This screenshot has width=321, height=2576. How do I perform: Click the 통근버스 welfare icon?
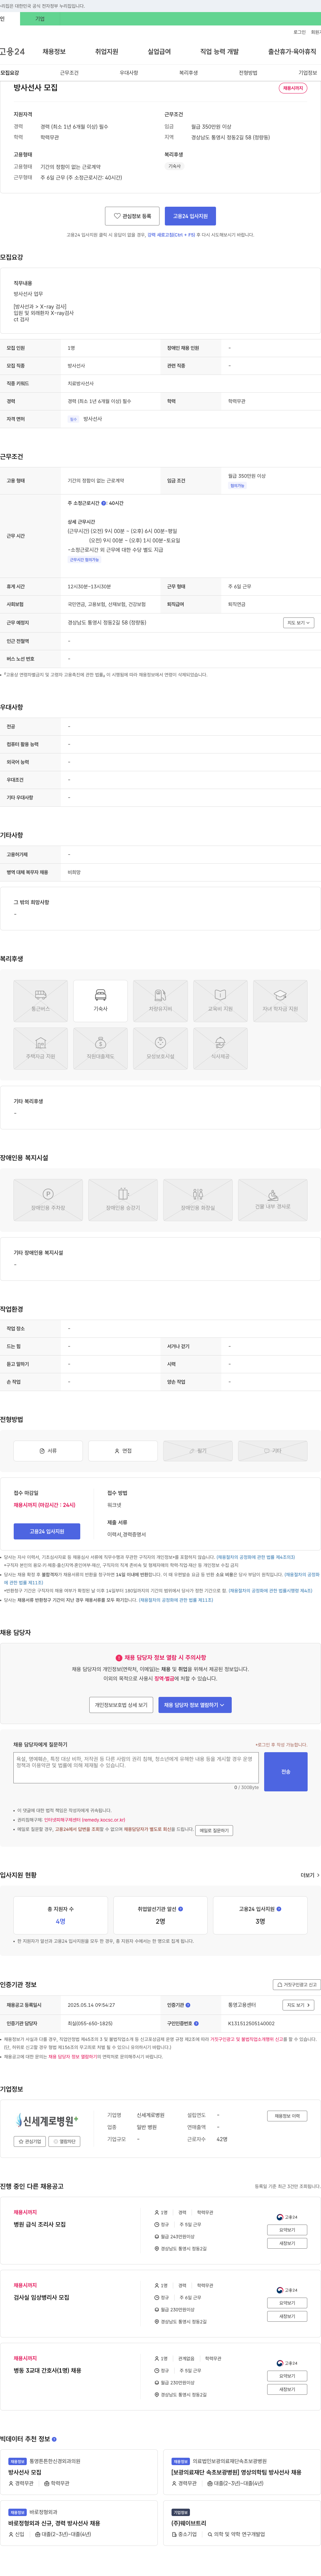click(x=41, y=1001)
